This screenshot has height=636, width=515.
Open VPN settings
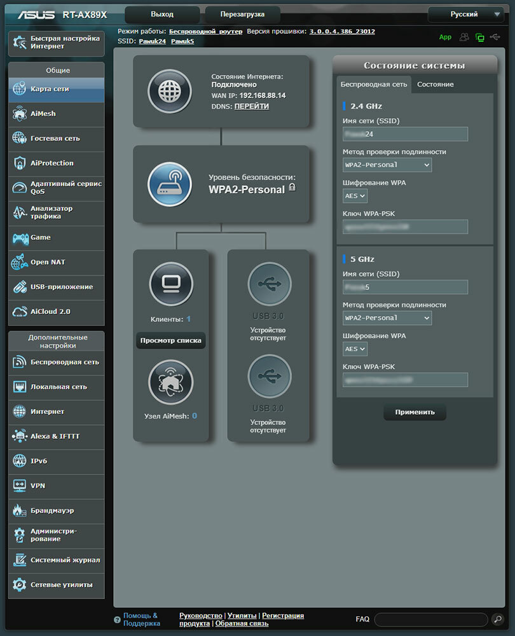57,487
